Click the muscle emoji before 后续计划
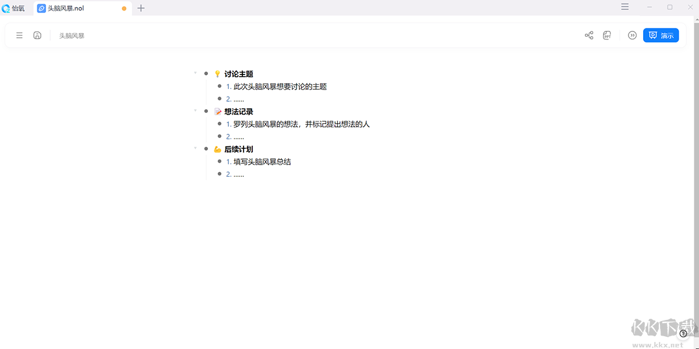Image resolution: width=699 pixels, height=349 pixels. [x=217, y=149]
